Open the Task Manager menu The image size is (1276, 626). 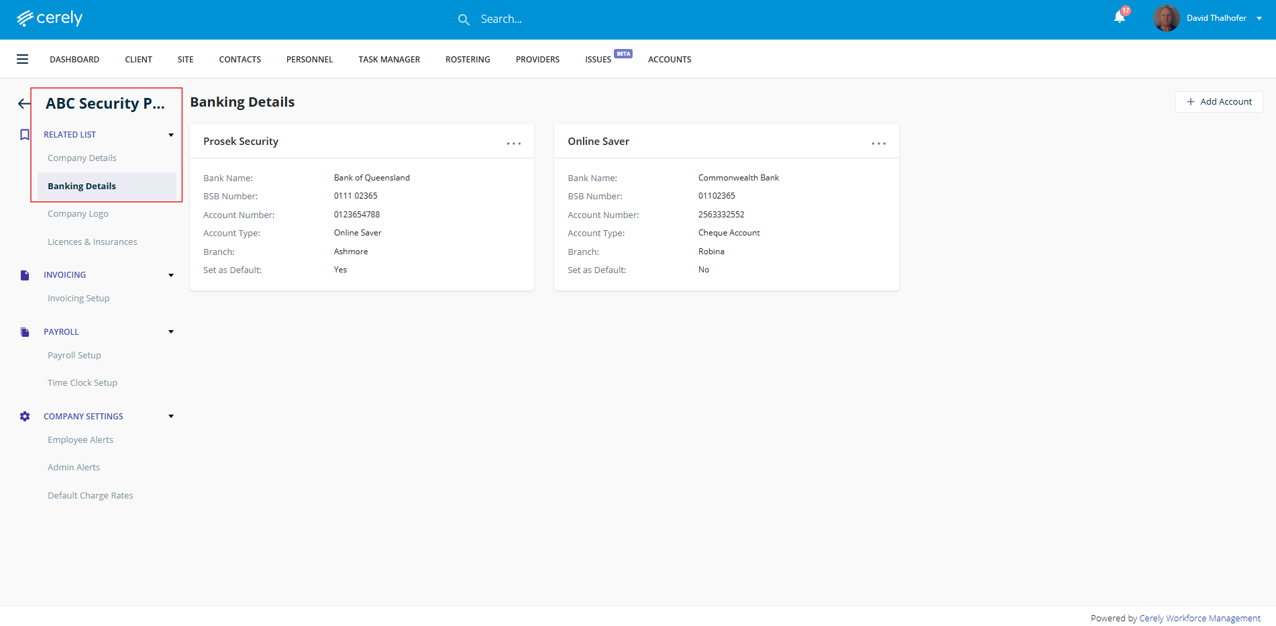[x=389, y=60]
